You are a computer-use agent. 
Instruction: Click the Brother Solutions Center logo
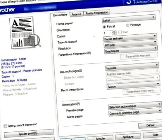point(142,2)
